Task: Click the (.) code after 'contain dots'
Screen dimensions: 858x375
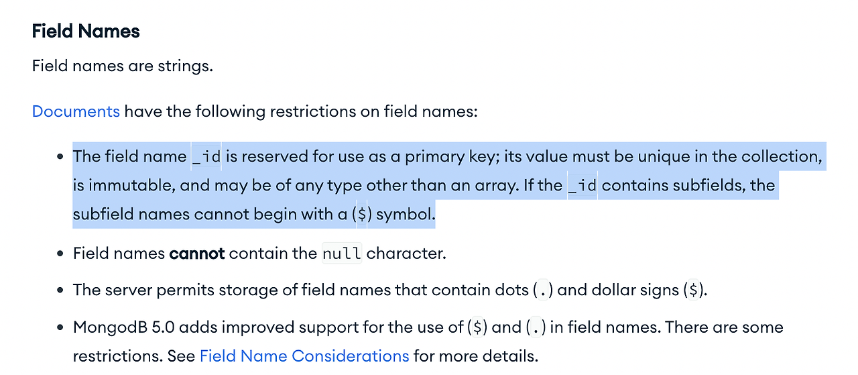Action: click(x=543, y=290)
